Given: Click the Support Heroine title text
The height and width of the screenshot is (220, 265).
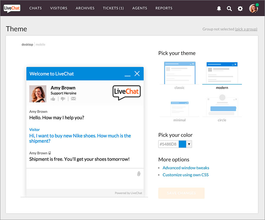Looking at the screenshot, I should click(x=64, y=93).
